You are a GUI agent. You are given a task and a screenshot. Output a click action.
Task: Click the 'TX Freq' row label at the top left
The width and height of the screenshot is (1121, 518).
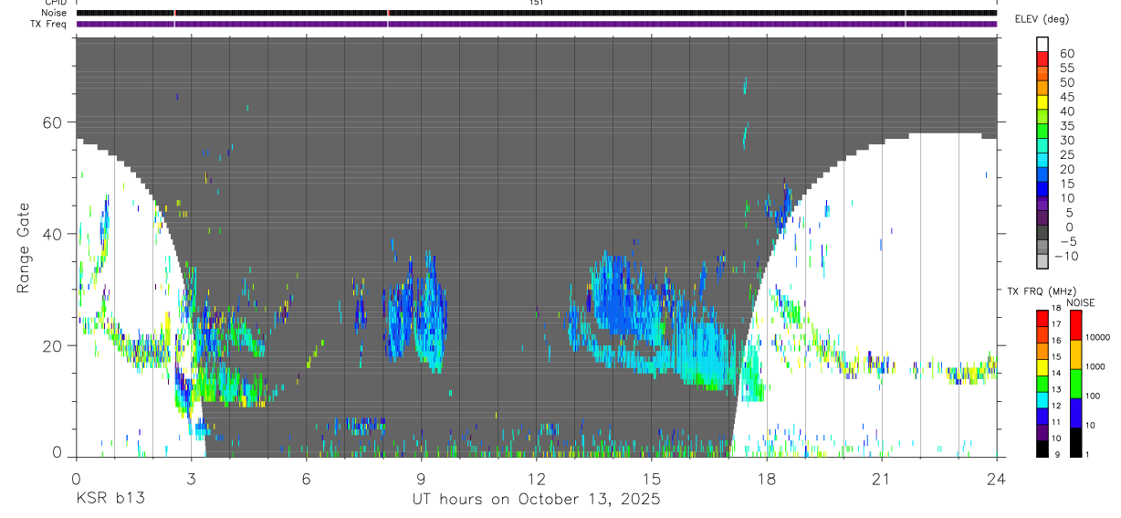point(49,23)
